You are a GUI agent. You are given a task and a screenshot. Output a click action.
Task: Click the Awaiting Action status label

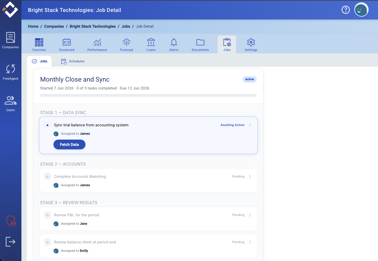click(233, 125)
